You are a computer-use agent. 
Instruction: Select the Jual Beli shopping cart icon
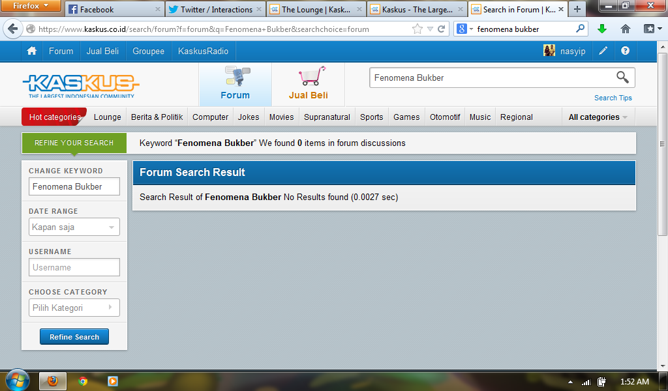pos(312,76)
